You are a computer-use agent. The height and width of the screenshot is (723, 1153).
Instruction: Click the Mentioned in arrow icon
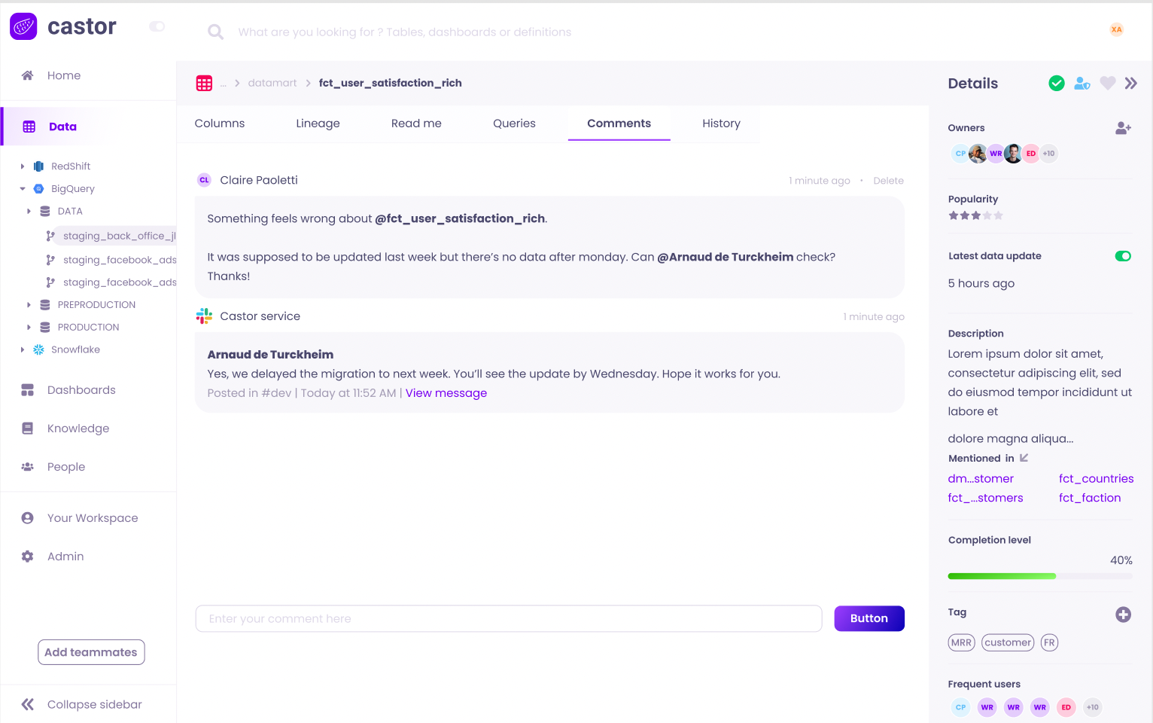[x=1024, y=458]
